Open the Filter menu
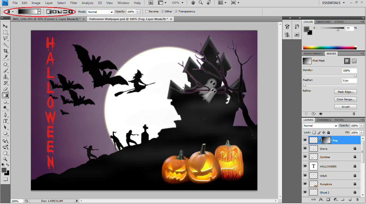 [x=73, y=3]
